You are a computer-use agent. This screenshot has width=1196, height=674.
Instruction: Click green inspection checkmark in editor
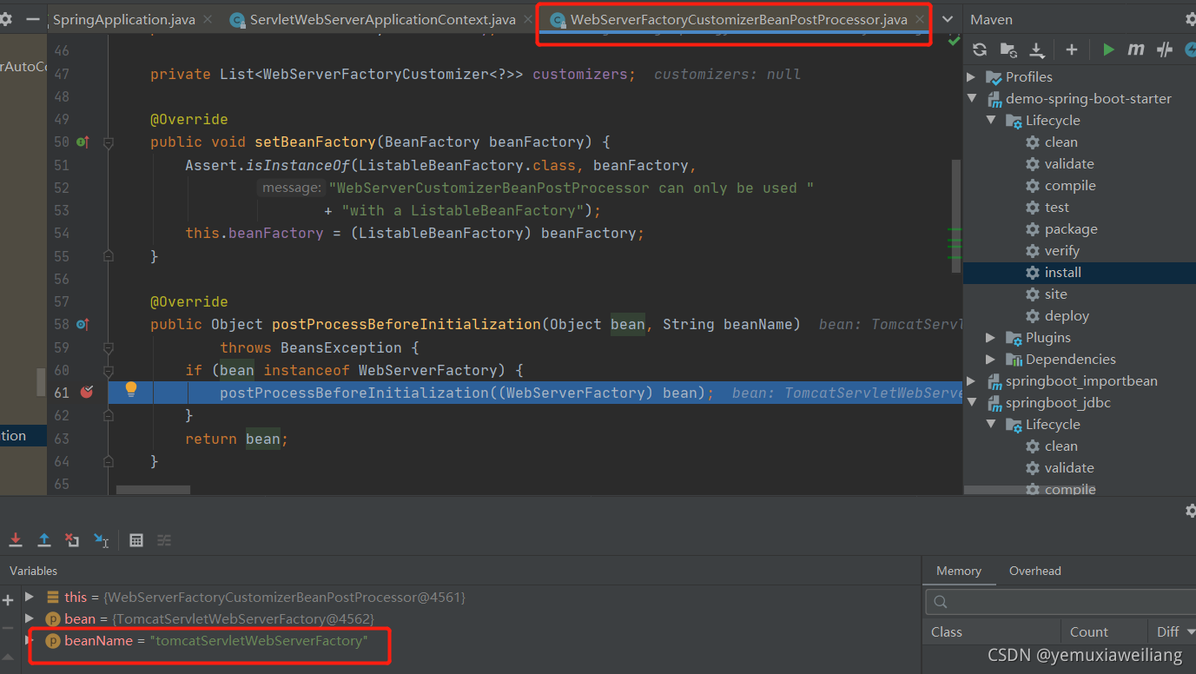click(955, 41)
